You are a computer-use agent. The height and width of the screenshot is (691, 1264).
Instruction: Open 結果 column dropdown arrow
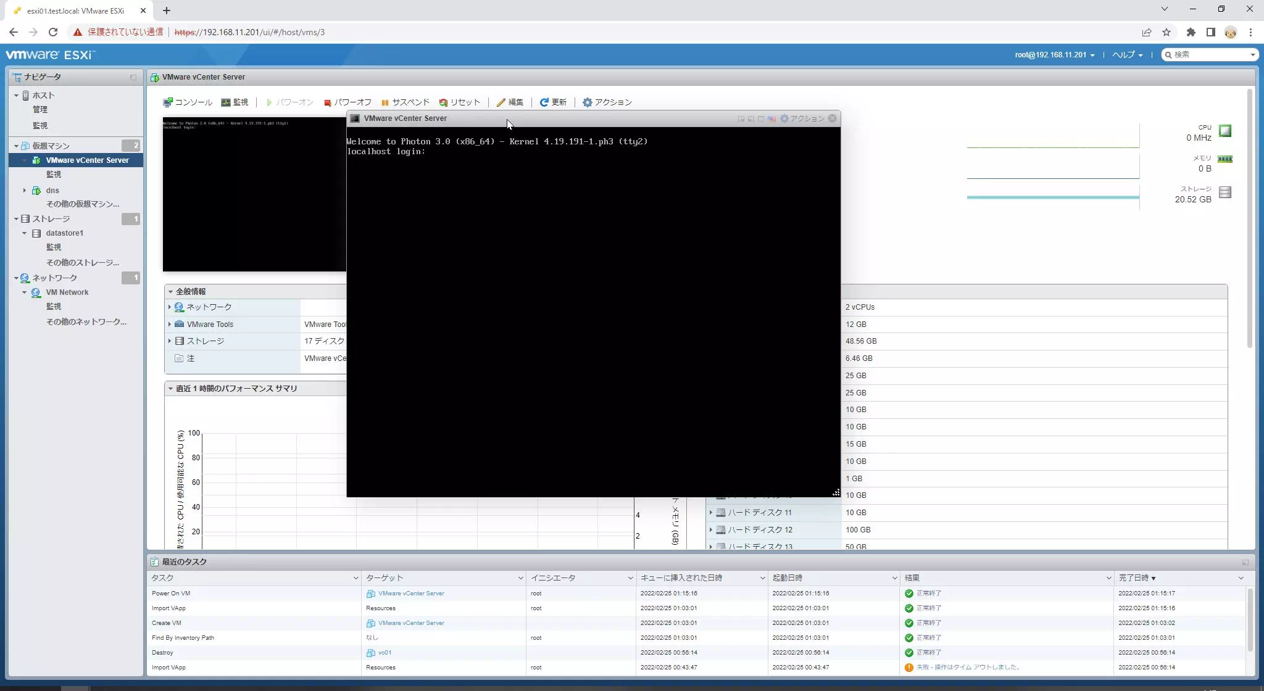(x=1108, y=578)
